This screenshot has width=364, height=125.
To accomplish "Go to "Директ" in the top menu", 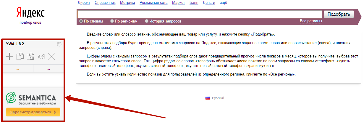I will tap(84, 3).
